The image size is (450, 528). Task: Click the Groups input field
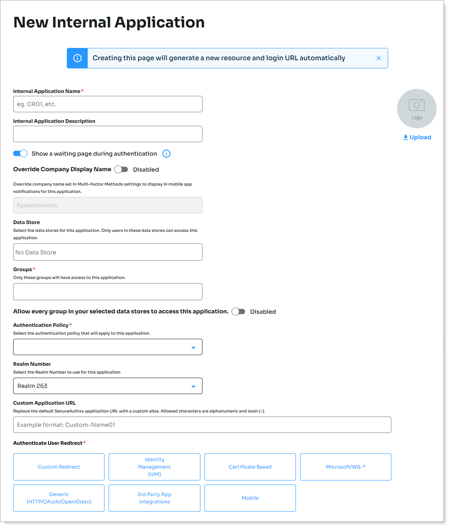[x=108, y=292]
